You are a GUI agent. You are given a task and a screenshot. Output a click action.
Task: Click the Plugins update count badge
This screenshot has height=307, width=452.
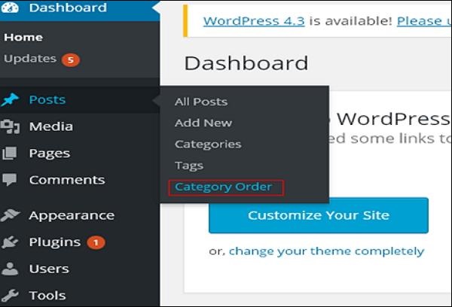click(x=96, y=242)
